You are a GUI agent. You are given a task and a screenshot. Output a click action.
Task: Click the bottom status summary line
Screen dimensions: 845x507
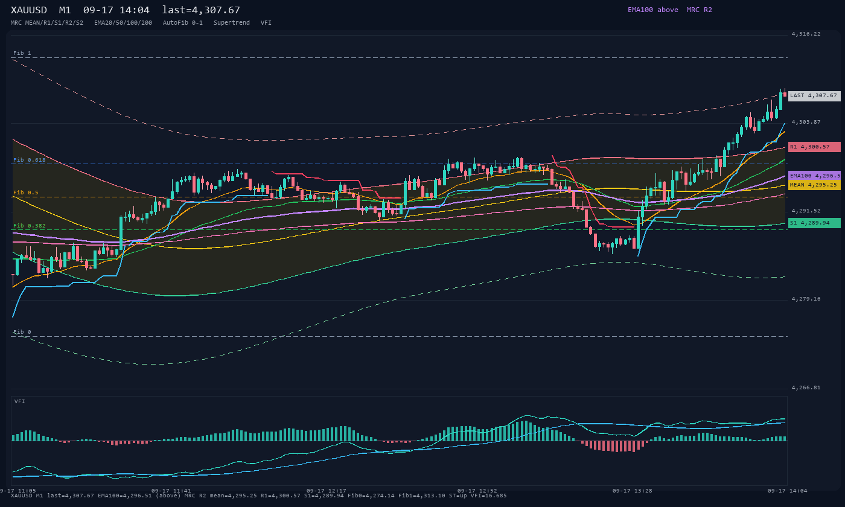[x=259, y=496]
